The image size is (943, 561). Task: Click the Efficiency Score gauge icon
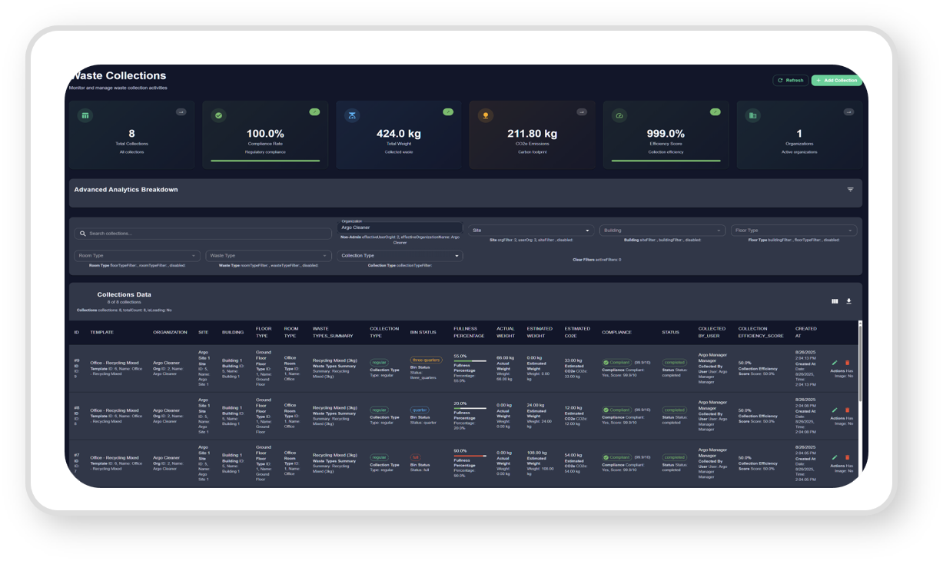[x=619, y=115]
